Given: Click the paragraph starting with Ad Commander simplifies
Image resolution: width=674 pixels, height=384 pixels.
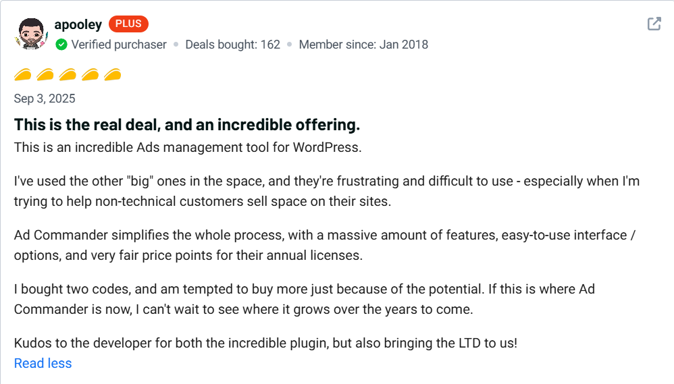Looking at the screenshot, I should pyautogui.click(x=324, y=245).
